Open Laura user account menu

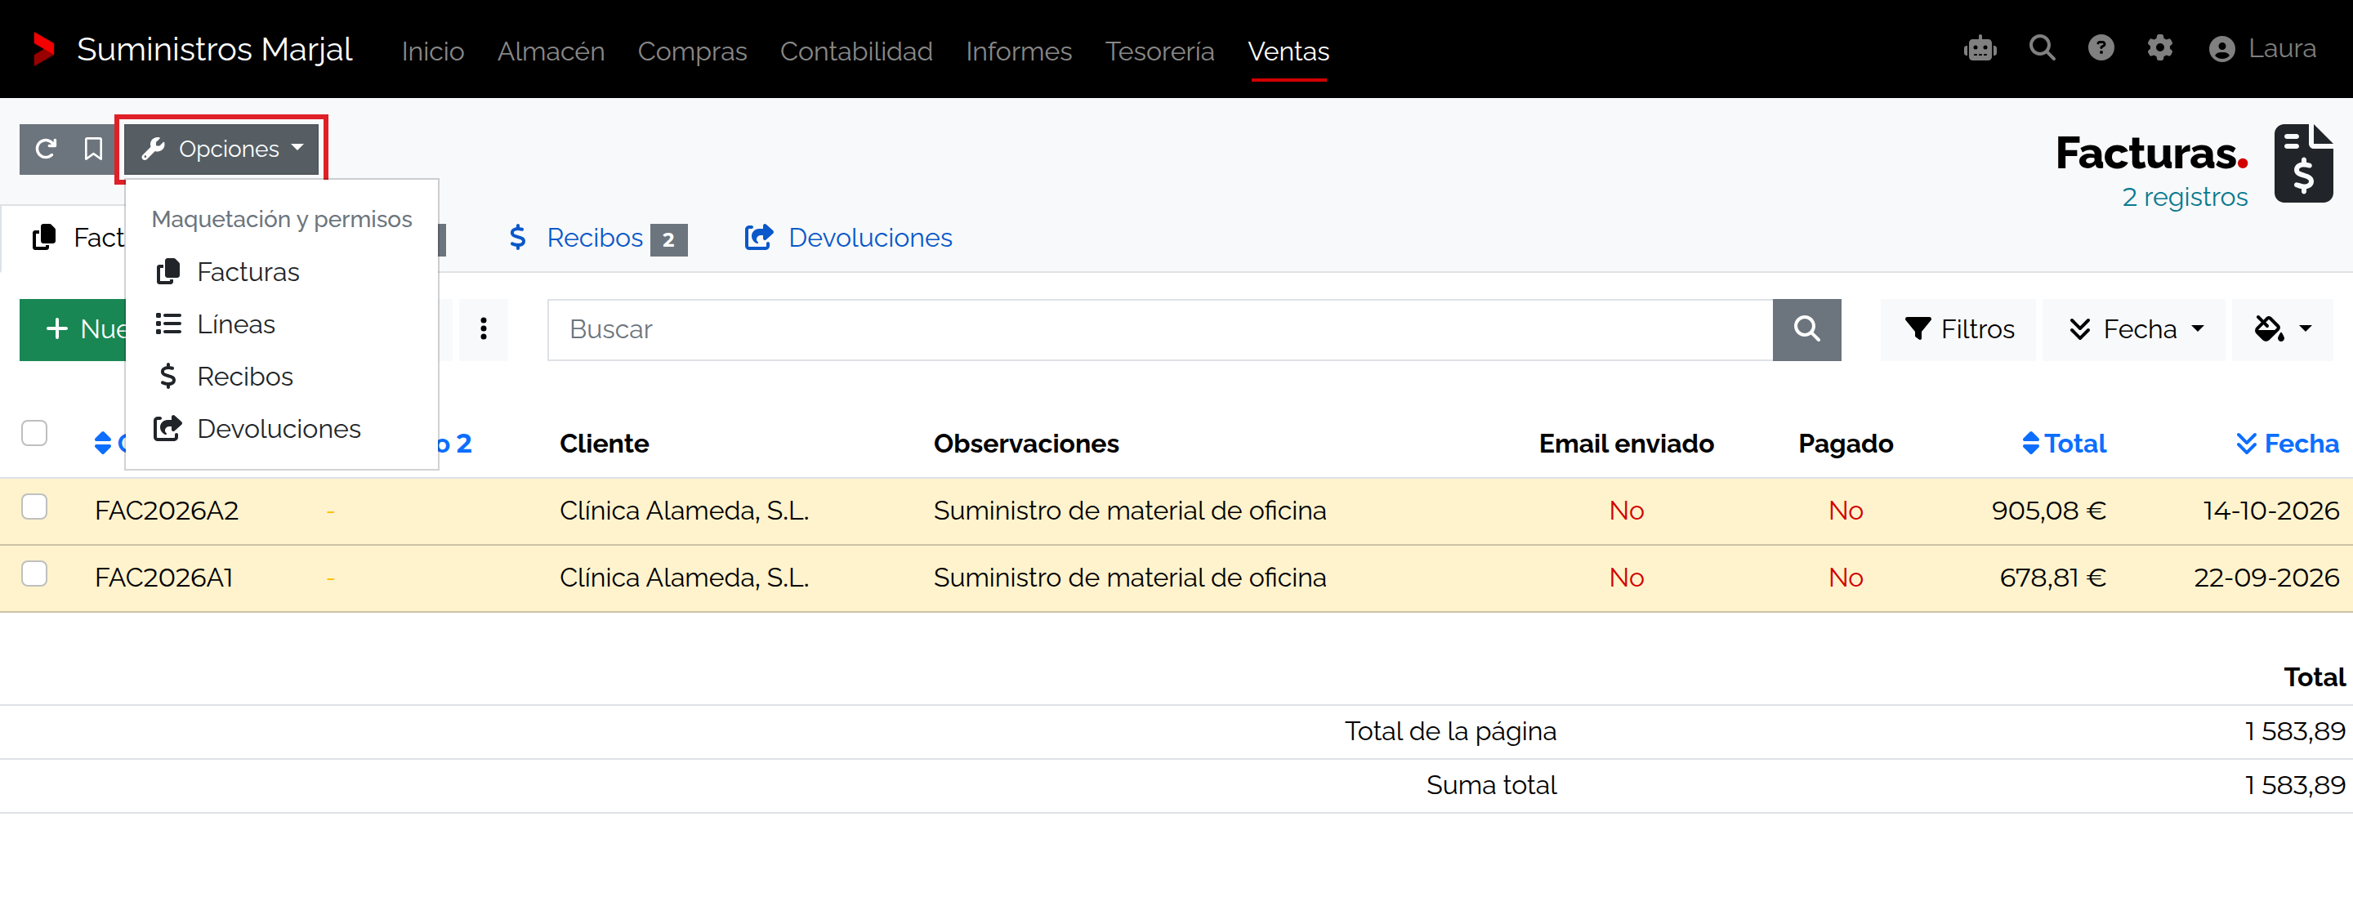(x=2261, y=48)
